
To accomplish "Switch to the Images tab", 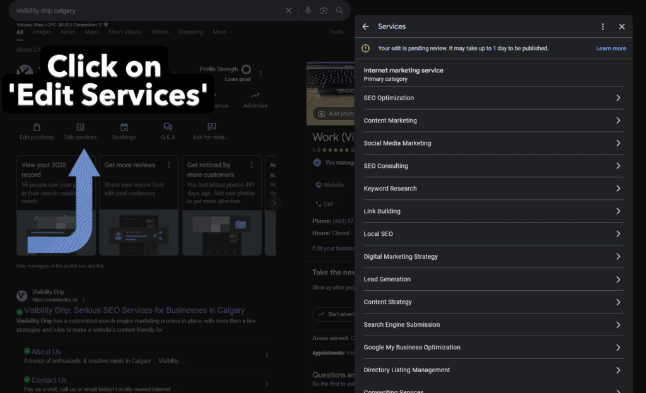I will [42, 32].
